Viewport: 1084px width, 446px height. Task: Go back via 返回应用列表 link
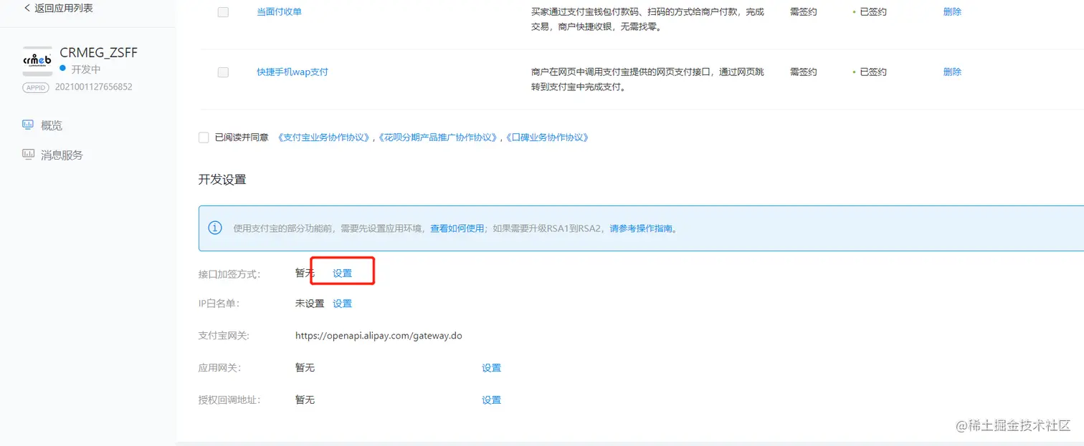[58, 8]
